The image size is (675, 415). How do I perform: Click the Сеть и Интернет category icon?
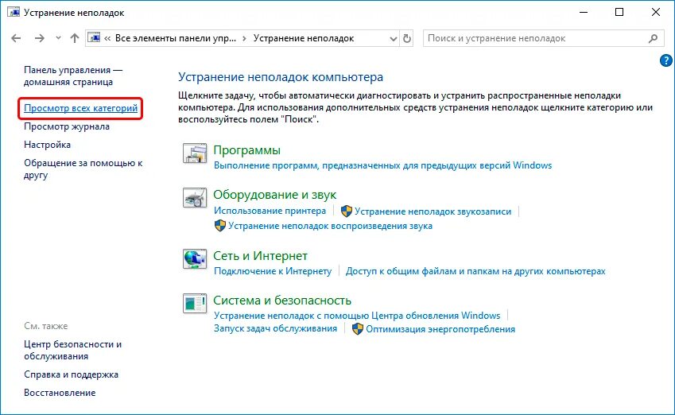point(195,259)
